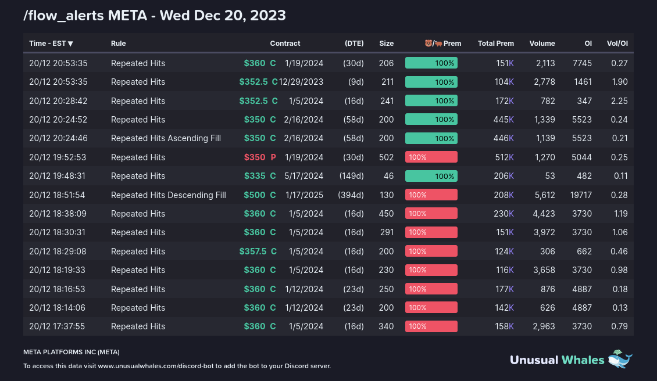This screenshot has height=381, width=657.
Task: Click the green 100% bar in the 19:48:31 row
Action: pyautogui.click(x=431, y=176)
